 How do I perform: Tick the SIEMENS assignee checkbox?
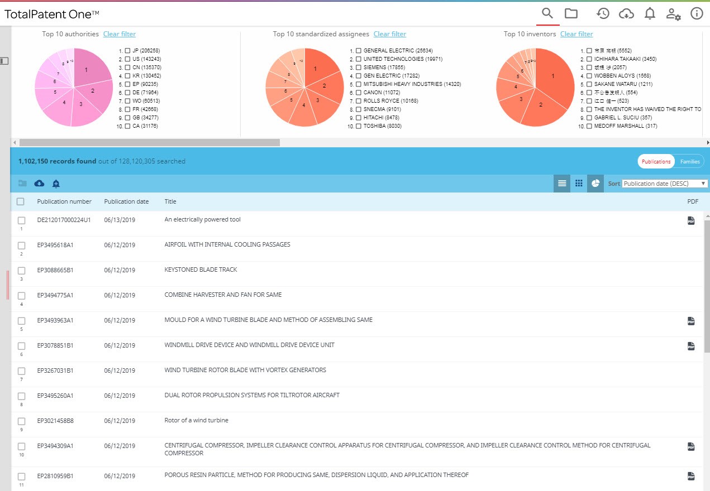click(359, 68)
